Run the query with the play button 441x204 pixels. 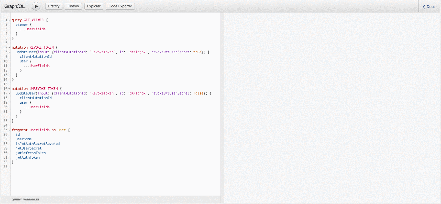pos(36,6)
